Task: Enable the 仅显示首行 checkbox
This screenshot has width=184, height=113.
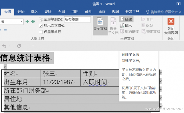Action: (41, 32)
